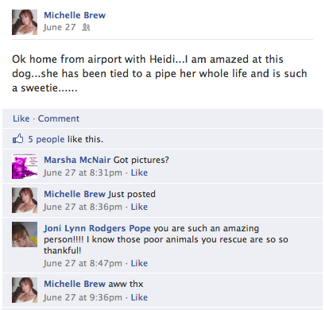Click Michelle Brew name on 'aww thx' comment

point(75,284)
